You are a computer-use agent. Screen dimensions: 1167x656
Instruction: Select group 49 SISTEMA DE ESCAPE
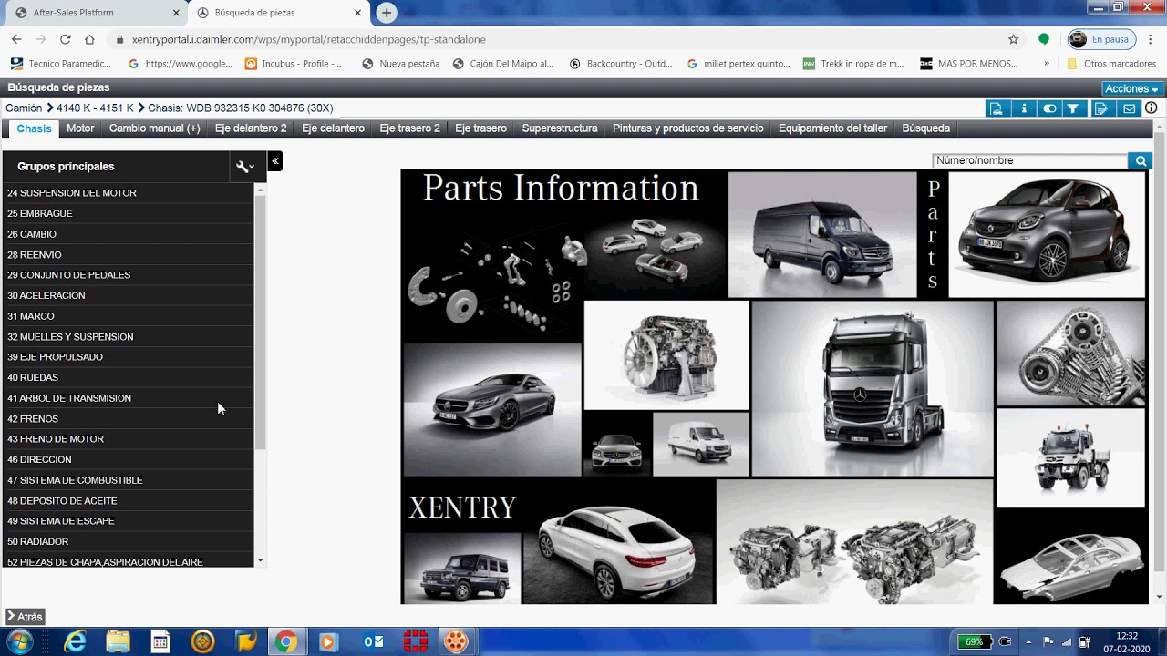tap(128, 521)
